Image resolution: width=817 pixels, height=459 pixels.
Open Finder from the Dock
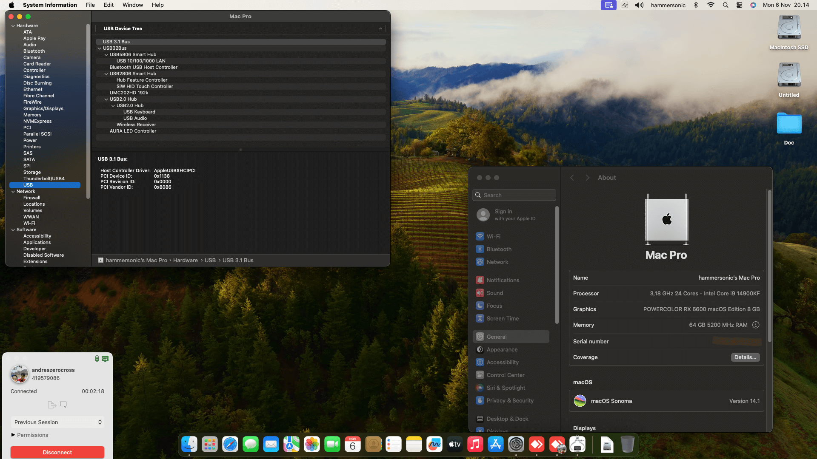pyautogui.click(x=189, y=445)
